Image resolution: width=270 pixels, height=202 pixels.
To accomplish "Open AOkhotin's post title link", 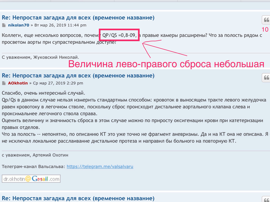I will 78,76.
